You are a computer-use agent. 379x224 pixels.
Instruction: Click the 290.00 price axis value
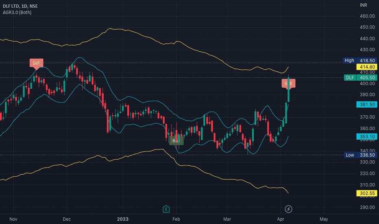(x=367, y=207)
